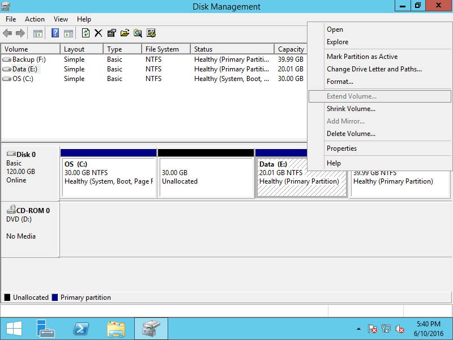
Task: Click the Data (E:) drive icon
Action: click(x=7, y=69)
